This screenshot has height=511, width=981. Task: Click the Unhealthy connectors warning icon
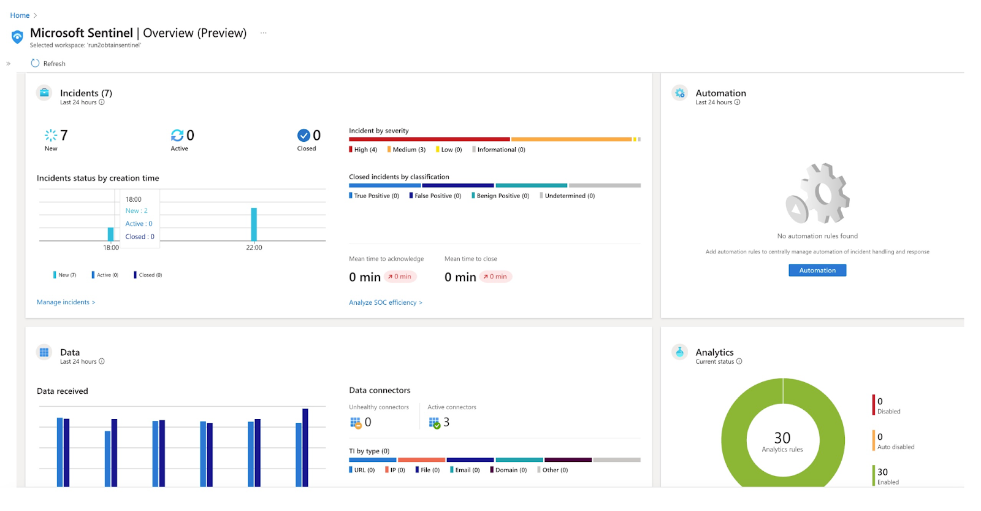click(356, 423)
